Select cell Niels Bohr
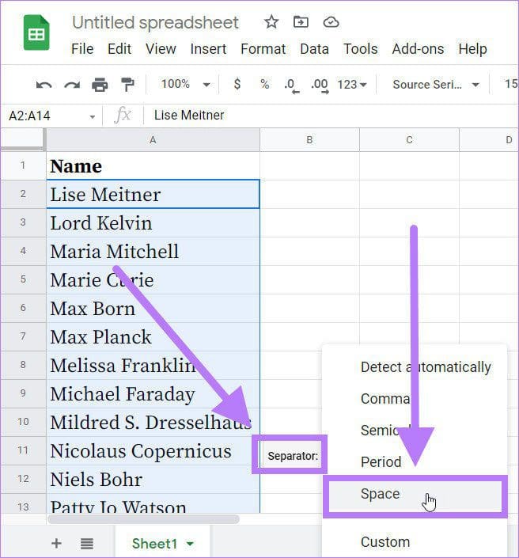The image size is (519, 558). (153, 479)
